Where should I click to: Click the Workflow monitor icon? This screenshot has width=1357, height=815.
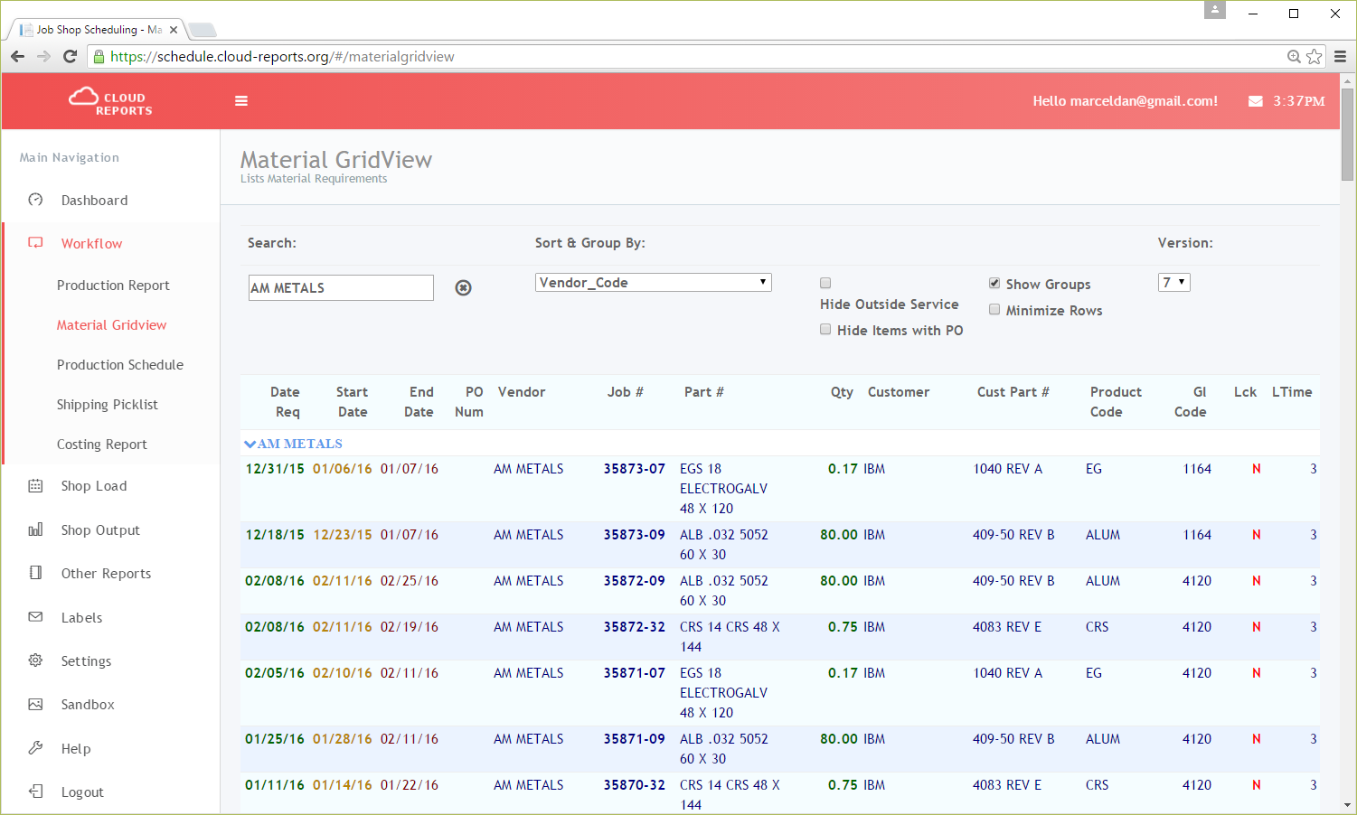coord(35,243)
